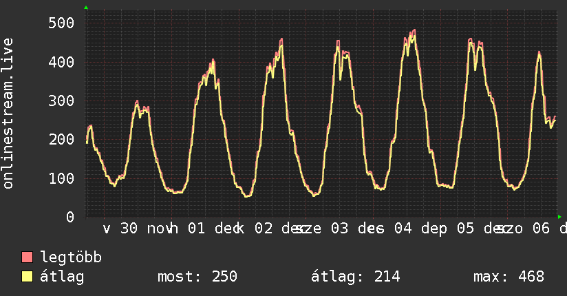The width and height of the screenshot is (567, 296).
Task: Click the 0 y-axis label
Action: click(70, 217)
